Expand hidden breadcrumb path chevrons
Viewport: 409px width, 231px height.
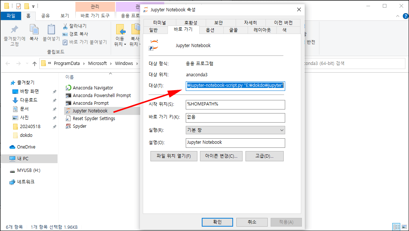click(x=50, y=63)
